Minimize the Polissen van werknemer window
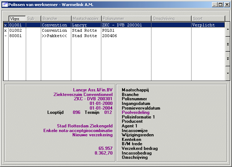 (x=214, y=5)
